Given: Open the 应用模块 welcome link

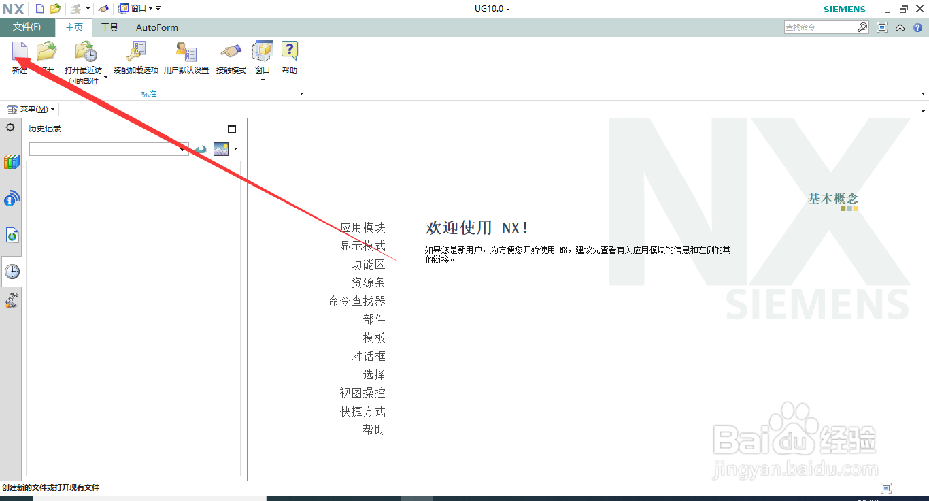Looking at the screenshot, I should pyautogui.click(x=362, y=227).
